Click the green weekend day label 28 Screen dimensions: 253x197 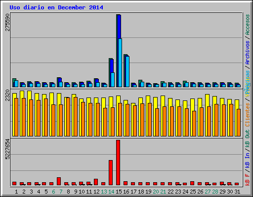215,192
